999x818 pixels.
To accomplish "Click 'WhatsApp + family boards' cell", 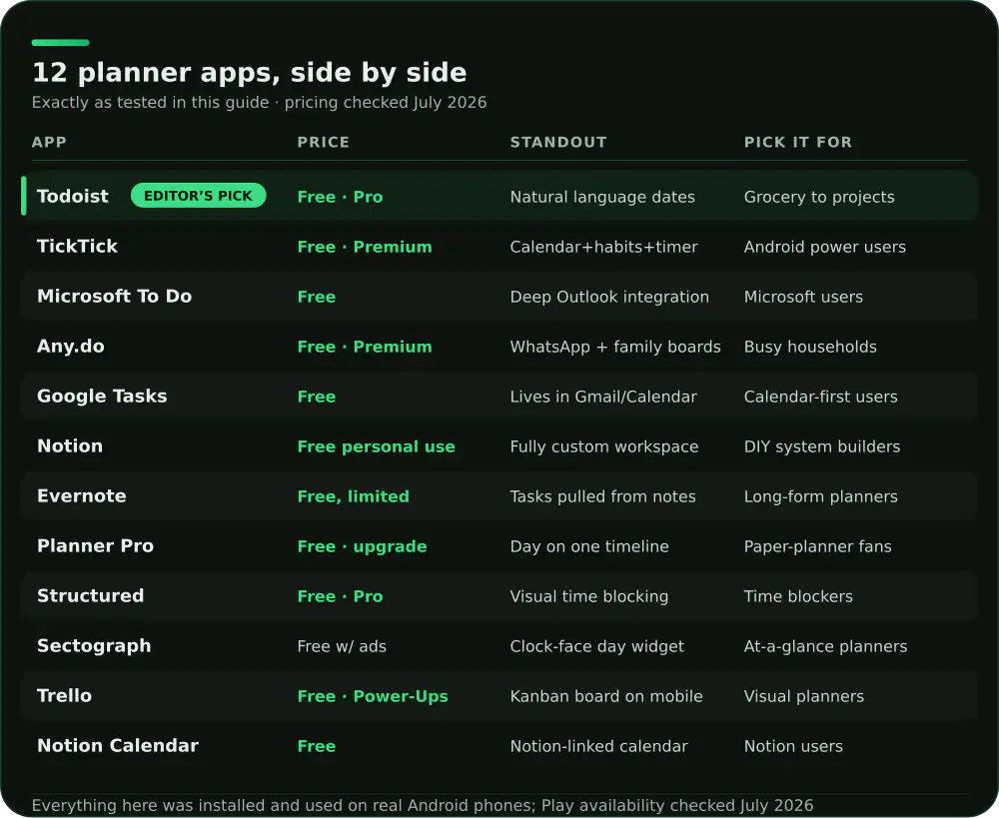I will coord(615,347).
